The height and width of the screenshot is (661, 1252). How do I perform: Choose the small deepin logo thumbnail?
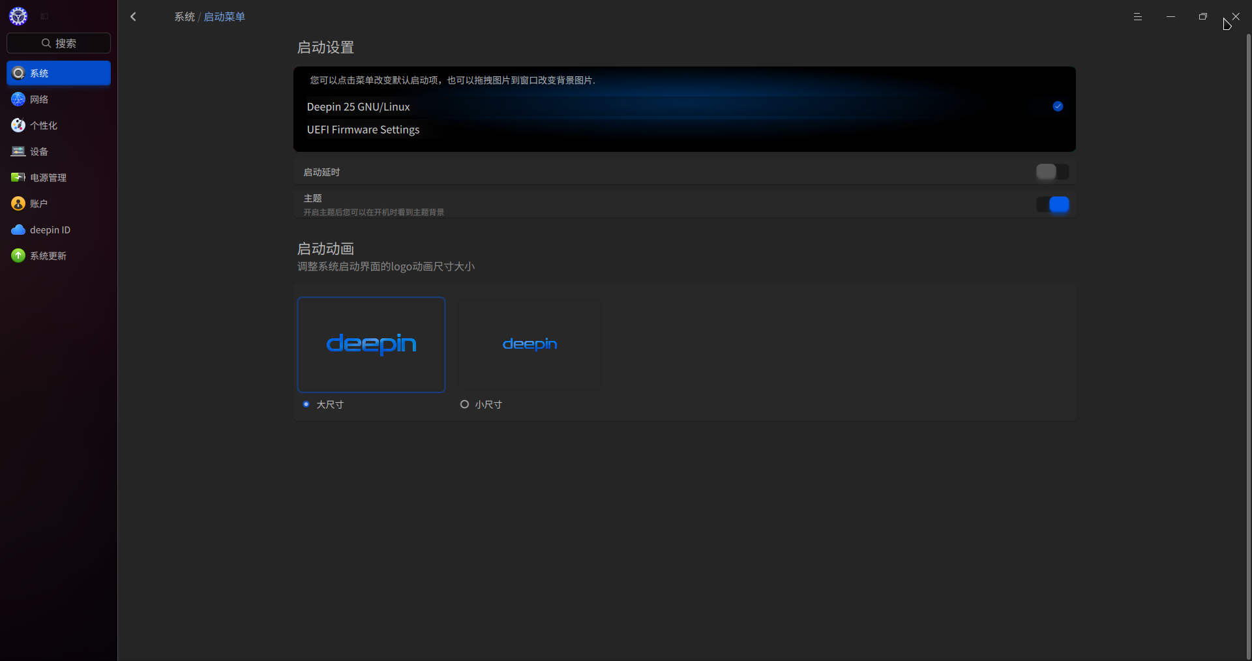[x=529, y=345]
